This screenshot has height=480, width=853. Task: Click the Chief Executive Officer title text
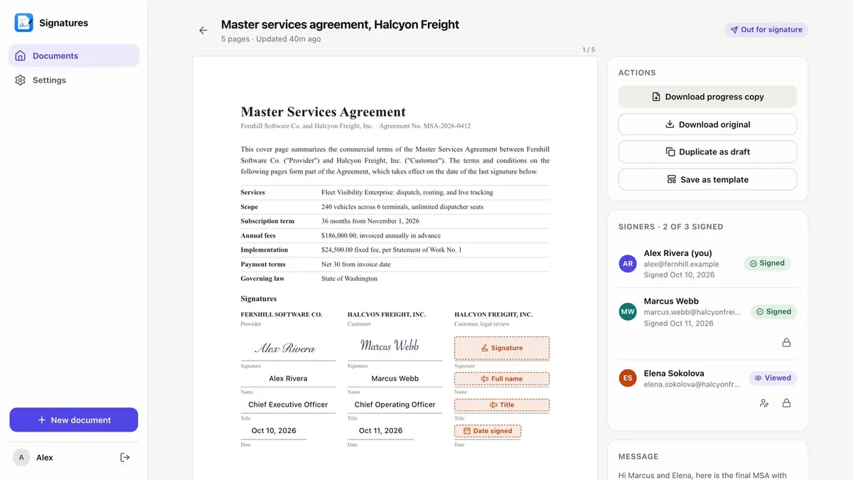pyautogui.click(x=288, y=405)
